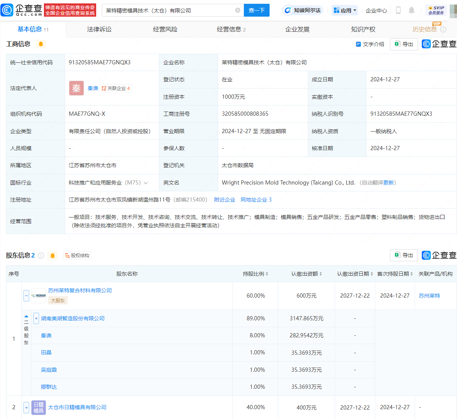457x419 pixels.
Task: Select English name Wright Precision Mold Technology
Action: pos(289,183)
